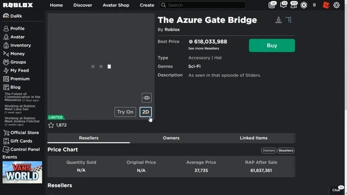The image size is (347, 195).
Task: Click the Money sidebar icon
Action: pyautogui.click(x=6, y=54)
